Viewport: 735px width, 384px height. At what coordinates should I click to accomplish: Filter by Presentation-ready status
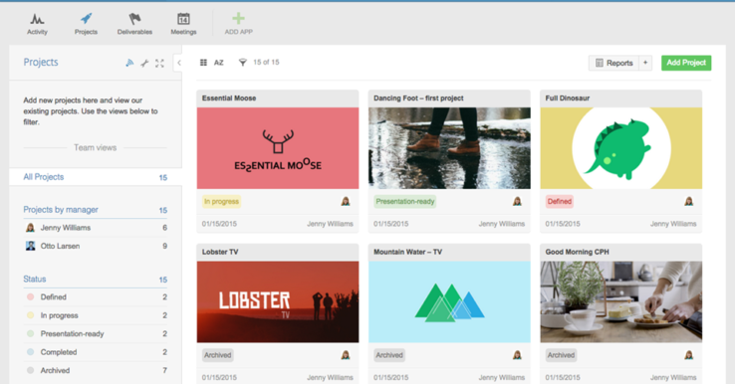pos(96,333)
